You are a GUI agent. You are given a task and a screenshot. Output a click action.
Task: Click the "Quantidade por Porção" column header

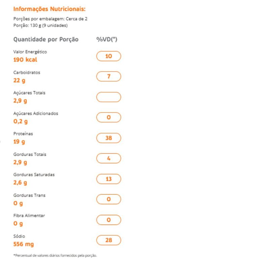coord(46,39)
